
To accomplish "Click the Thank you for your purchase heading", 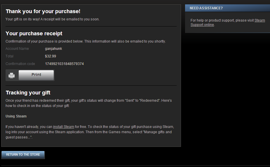I will tap(43, 11).
